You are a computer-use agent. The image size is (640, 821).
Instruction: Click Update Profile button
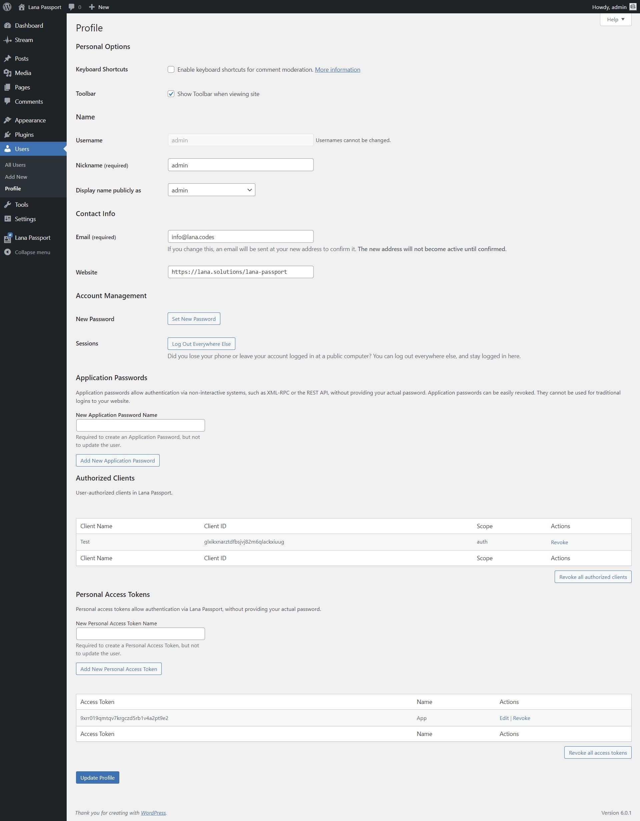[x=97, y=777]
